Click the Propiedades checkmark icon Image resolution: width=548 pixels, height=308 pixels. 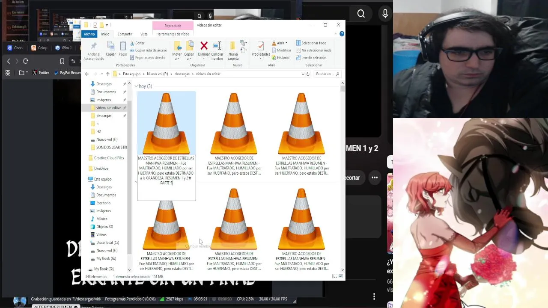click(x=260, y=46)
